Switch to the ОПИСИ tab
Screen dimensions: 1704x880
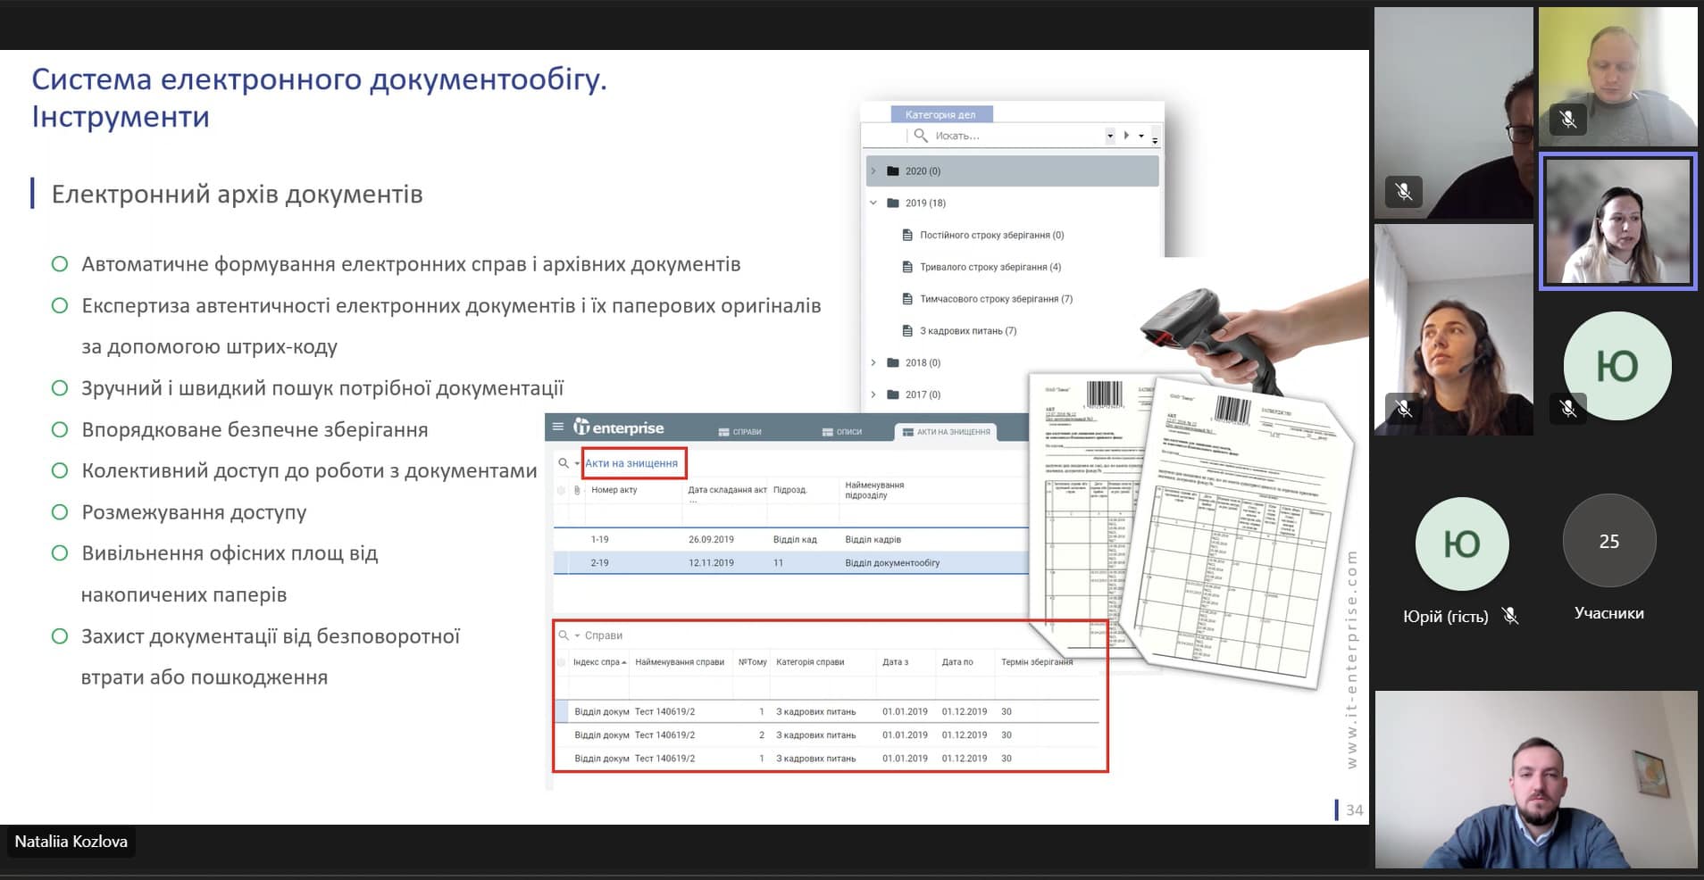841,432
